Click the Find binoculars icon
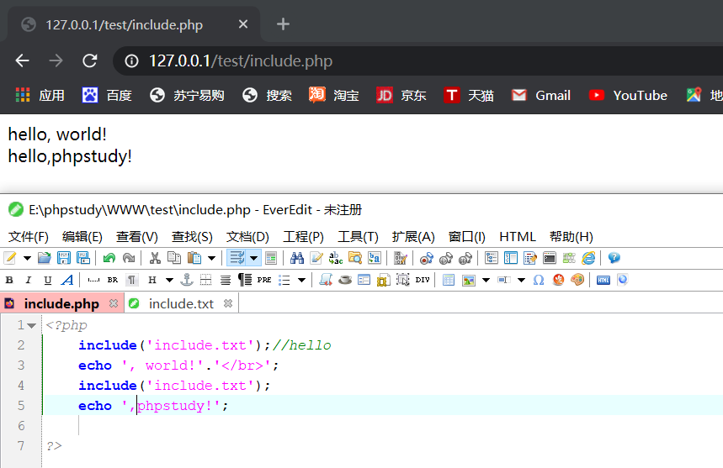Screen dimensions: 723x468 coord(297,258)
